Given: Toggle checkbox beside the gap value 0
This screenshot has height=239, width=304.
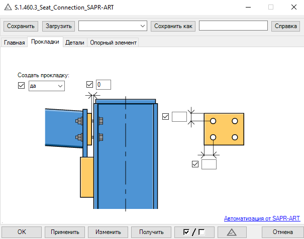Looking at the screenshot, I should [90, 85].
